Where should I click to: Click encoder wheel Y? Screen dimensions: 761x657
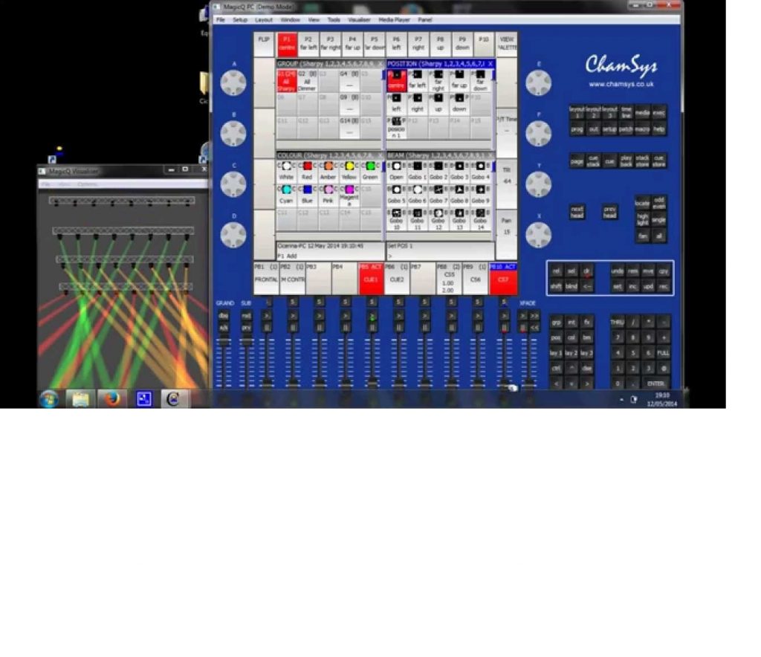[539, 184]
